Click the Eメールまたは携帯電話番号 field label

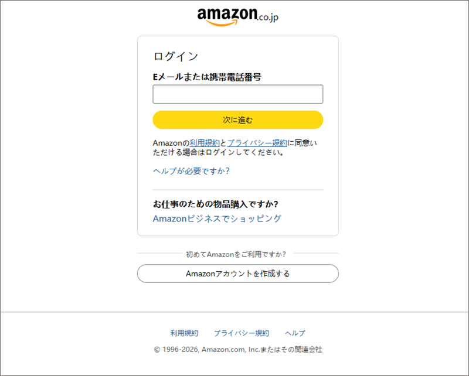206,77
